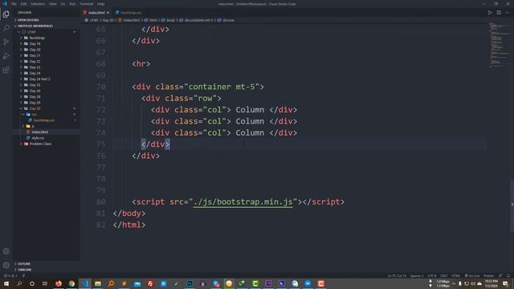Collapse the Untitled (Workspace) section
Image resolution: width=514 pixels, height=289 pixels.
(46, 26)
